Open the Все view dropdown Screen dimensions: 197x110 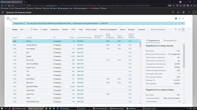22,30
